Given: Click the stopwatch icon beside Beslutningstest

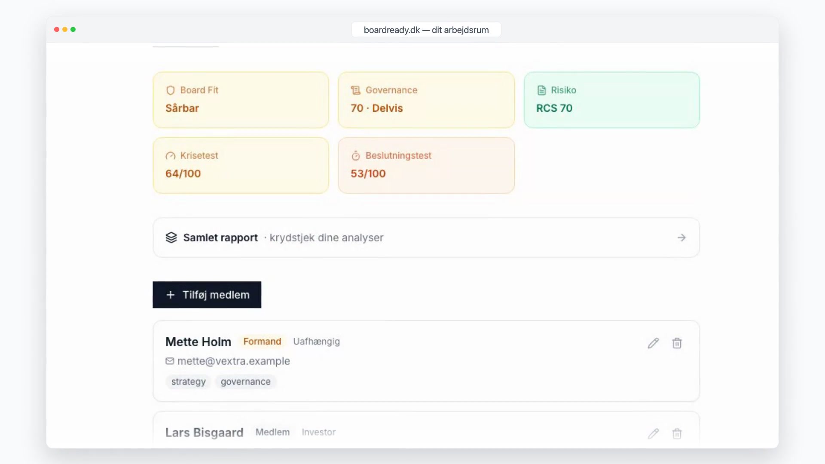Looking at the screenshot, I should (355, 156).
